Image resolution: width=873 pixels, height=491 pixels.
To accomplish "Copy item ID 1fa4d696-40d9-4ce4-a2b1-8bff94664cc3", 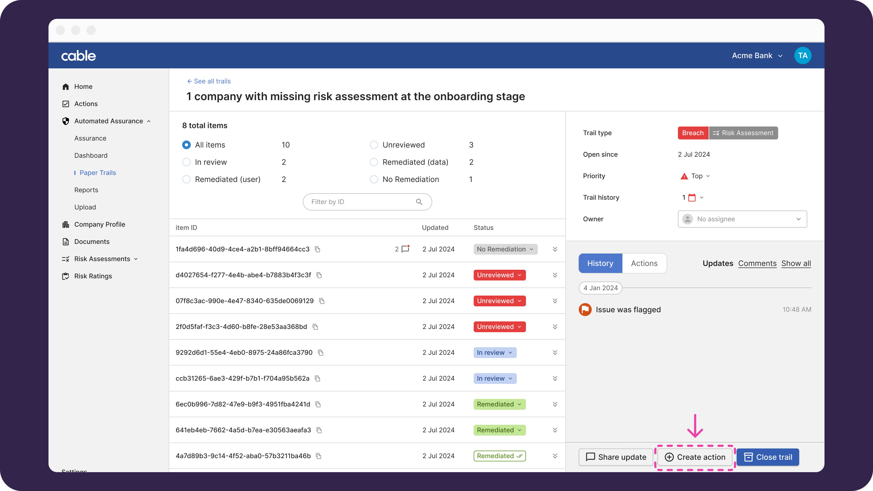I will point(318,249).
